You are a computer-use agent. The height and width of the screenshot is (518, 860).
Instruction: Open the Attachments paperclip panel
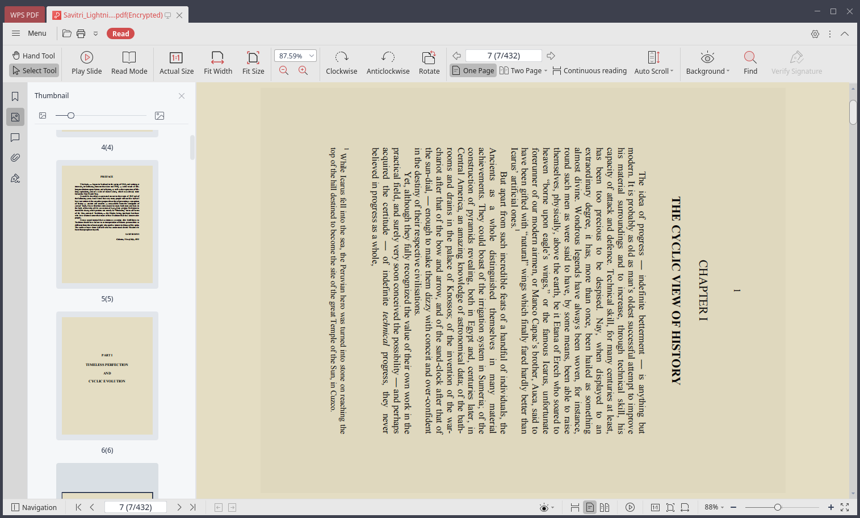(15, 158)
